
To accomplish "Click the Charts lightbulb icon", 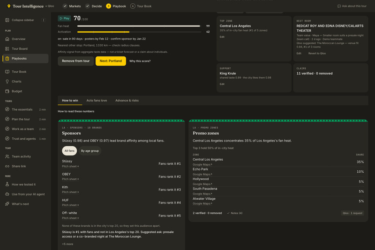I will [7, 81].
